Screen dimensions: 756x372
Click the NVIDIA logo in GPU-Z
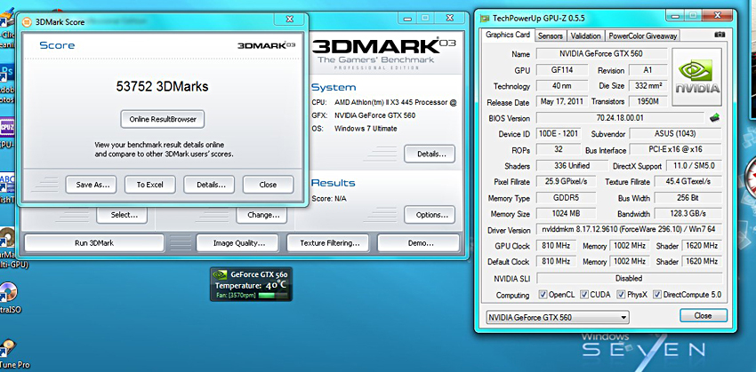(x=696, y=76)
